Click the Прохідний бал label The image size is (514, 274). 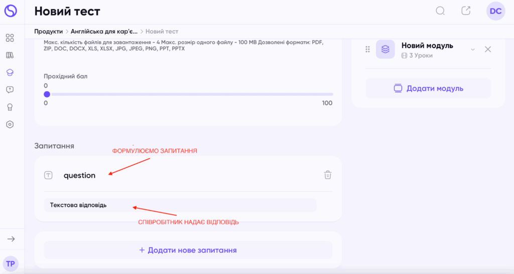pos(66,76)
